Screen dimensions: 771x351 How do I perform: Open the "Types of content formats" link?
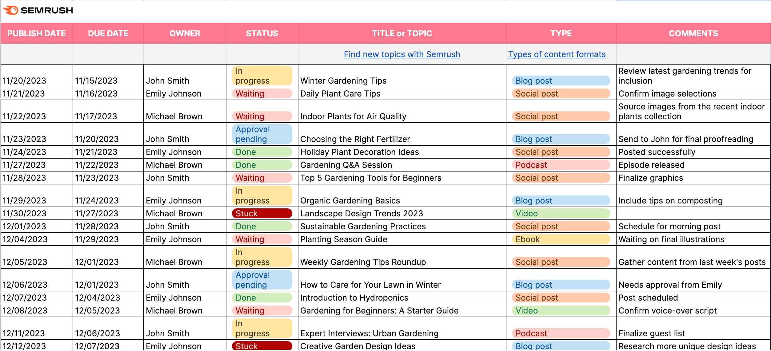[x=557, y=54]
